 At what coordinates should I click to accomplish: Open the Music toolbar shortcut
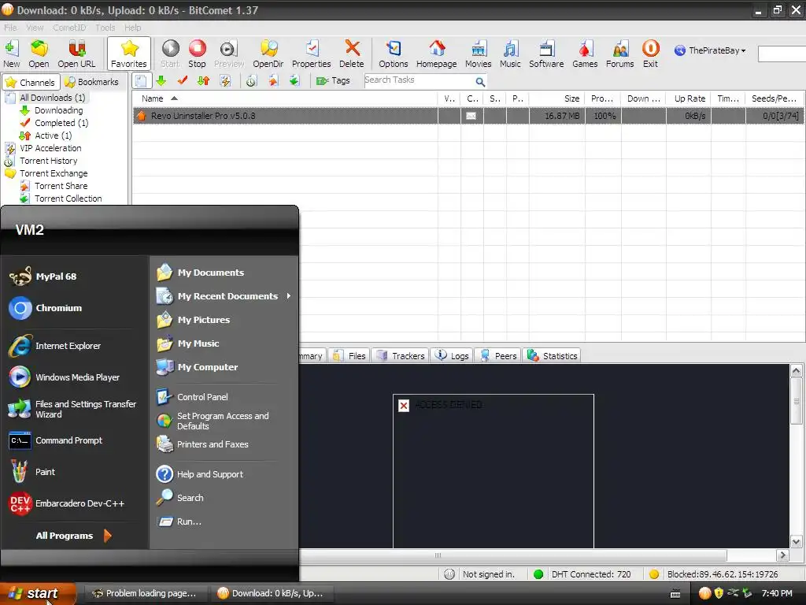coord(510,54)
